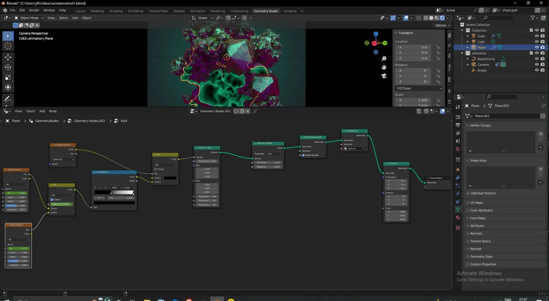This screenshot has width=549, height=301.
Task: Activate the Annotate pencil tool
Action: pyautogui.click(x=8, y=99)
